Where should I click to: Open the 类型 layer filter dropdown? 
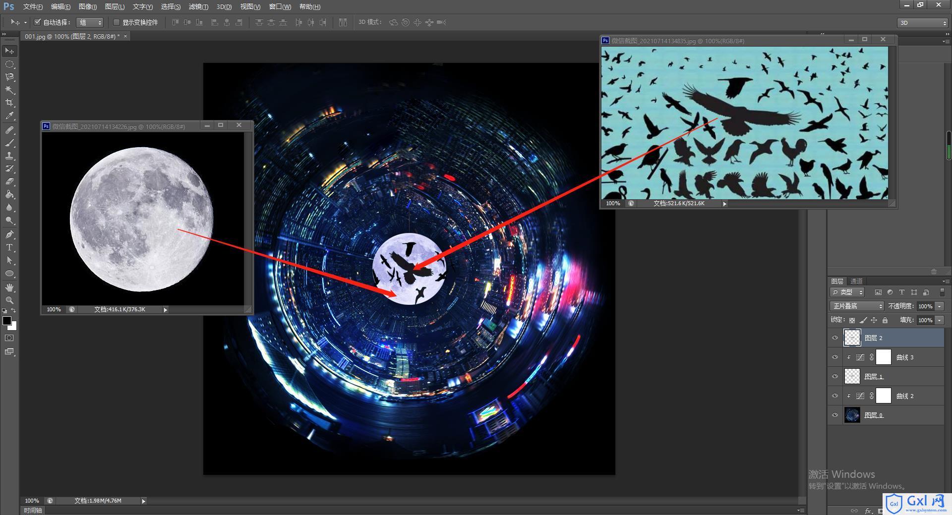[x=847, y=292]
